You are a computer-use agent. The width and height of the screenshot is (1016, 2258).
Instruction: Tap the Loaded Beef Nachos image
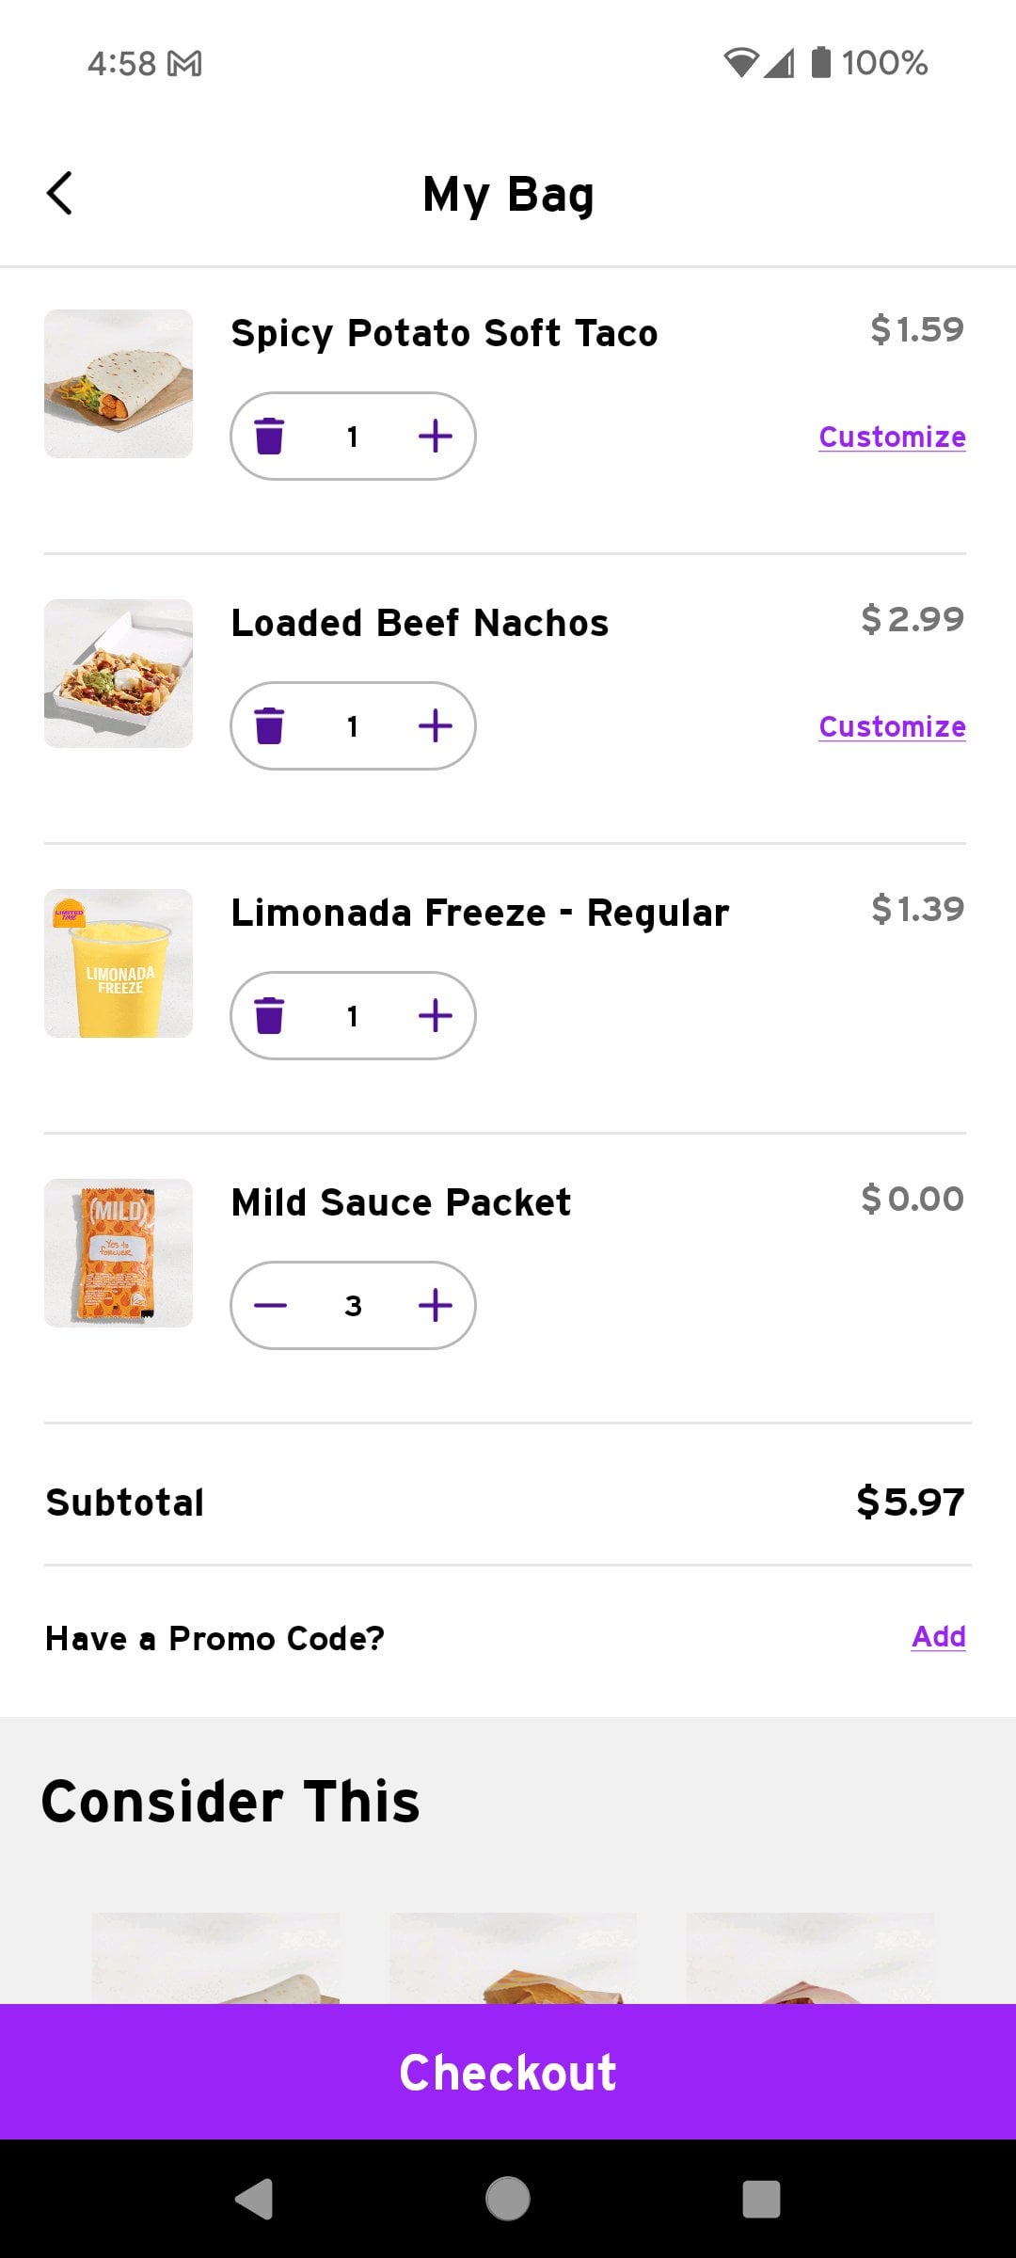[x=119, y=674]
